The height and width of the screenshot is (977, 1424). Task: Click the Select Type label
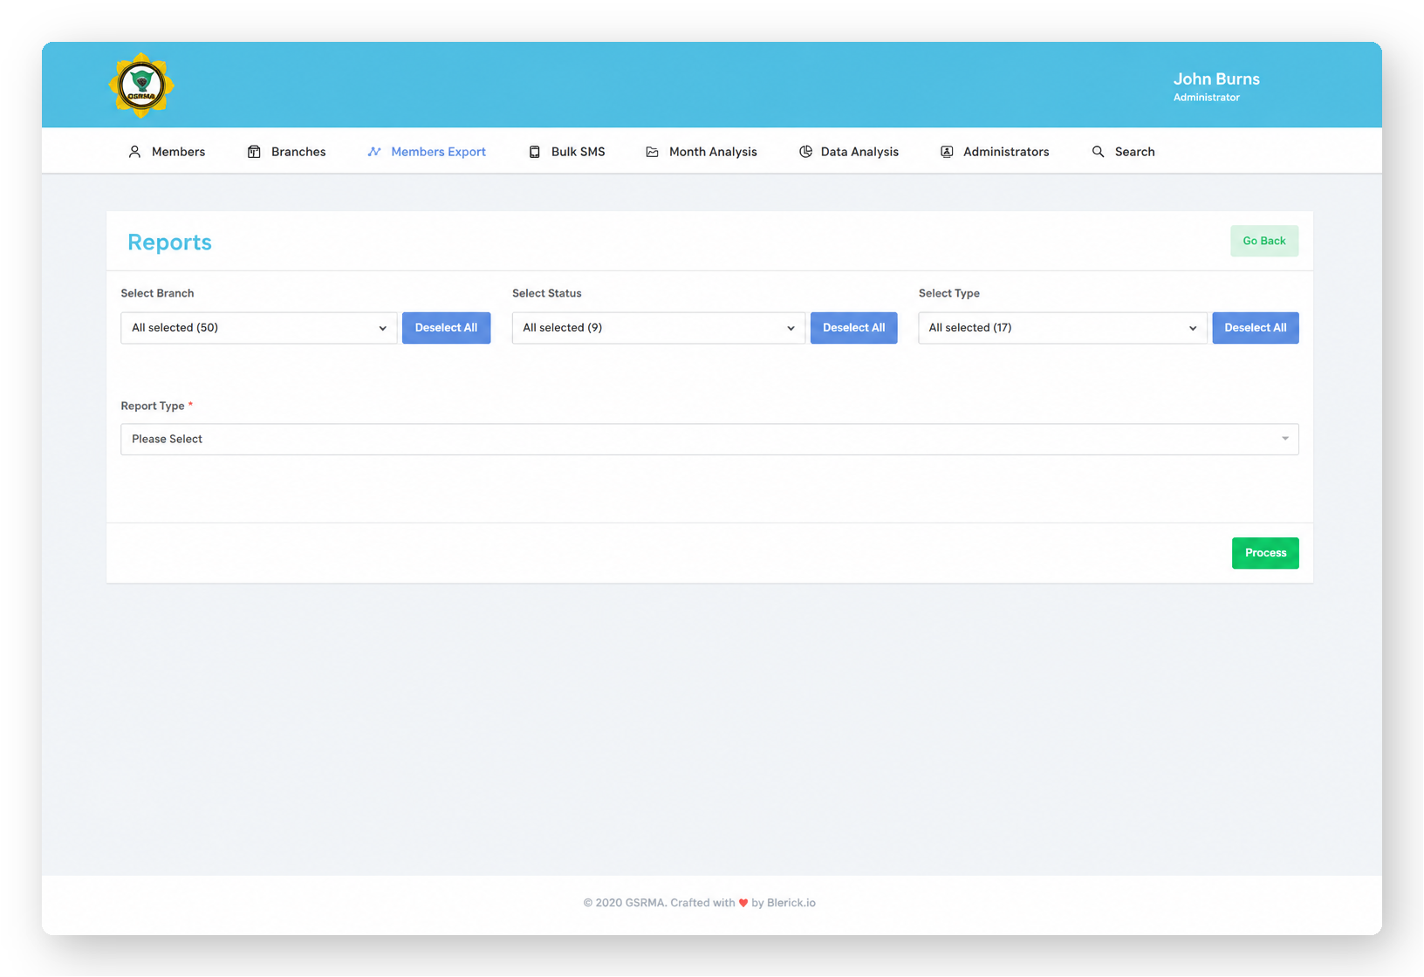[x=949, y=293]
